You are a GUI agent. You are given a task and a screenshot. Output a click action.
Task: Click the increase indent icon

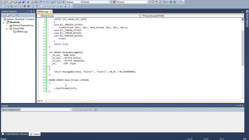pos(28,6)
